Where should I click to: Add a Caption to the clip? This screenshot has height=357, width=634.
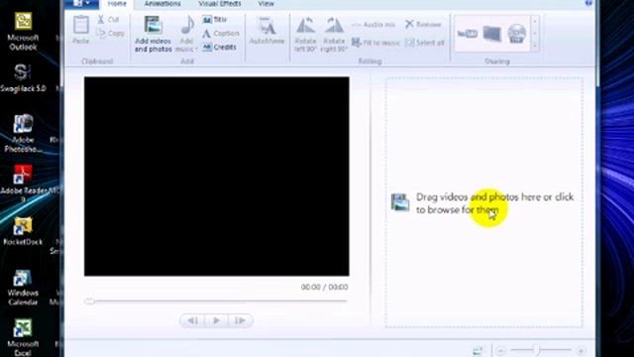pyautogui.click(x=221, y=34)
